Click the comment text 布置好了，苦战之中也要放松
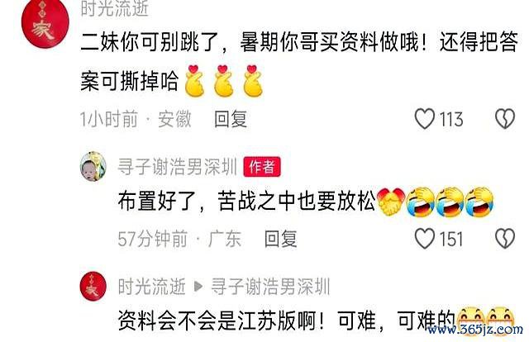This screenshot has width=529, height=342. [x=246, y=202]
